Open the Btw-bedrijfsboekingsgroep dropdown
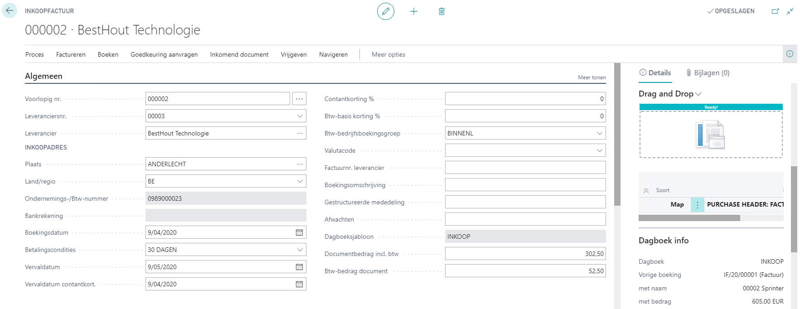800x309 pixels. 599,133
